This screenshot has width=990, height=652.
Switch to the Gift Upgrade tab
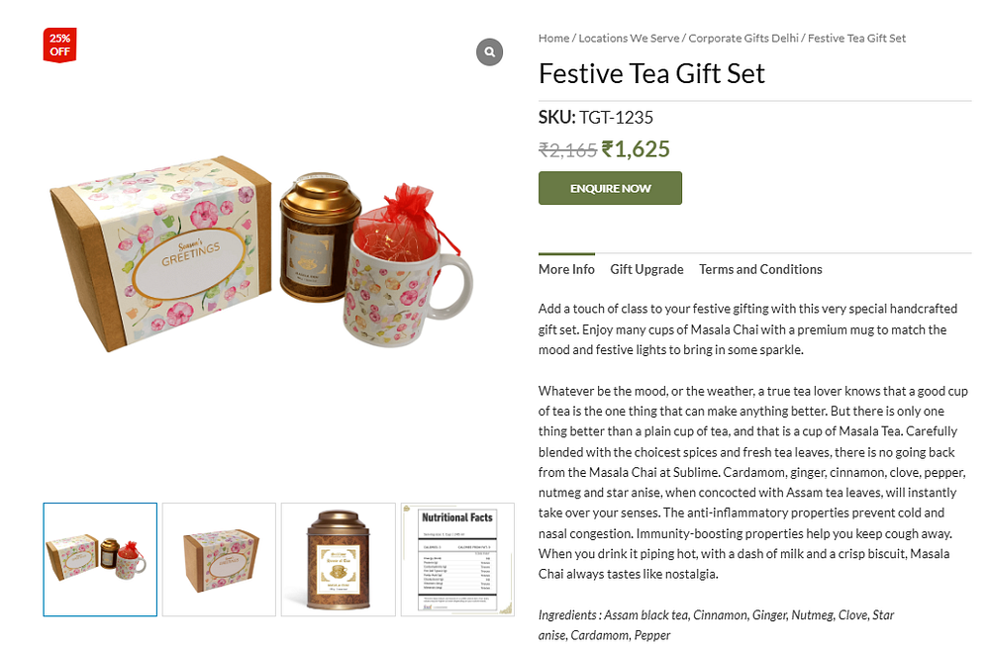(x=646, y=269)
